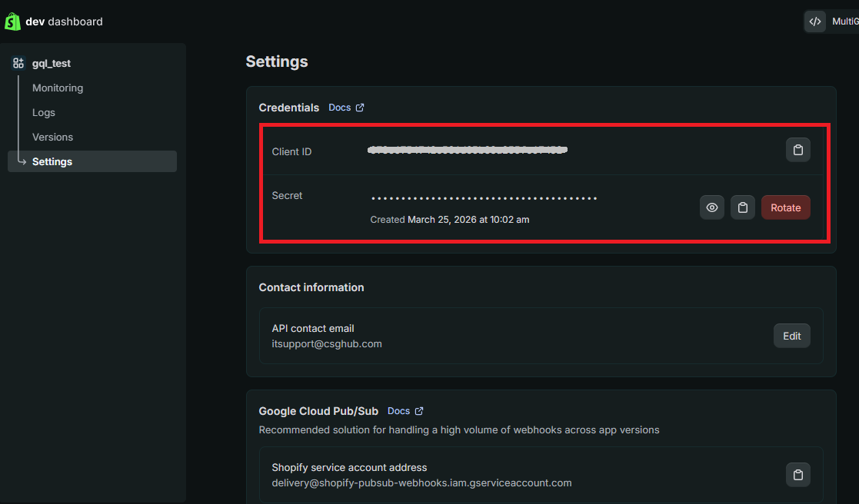Click the Settings page heading
Image resolution: width=859 pixels, height=504 pixels.
(x=277, y=61)
